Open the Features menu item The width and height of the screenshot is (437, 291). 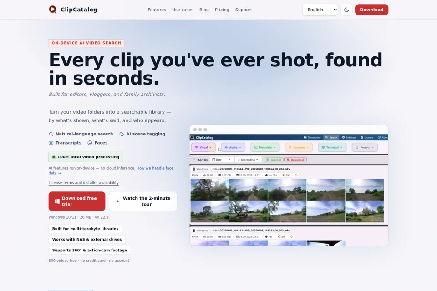157,10
